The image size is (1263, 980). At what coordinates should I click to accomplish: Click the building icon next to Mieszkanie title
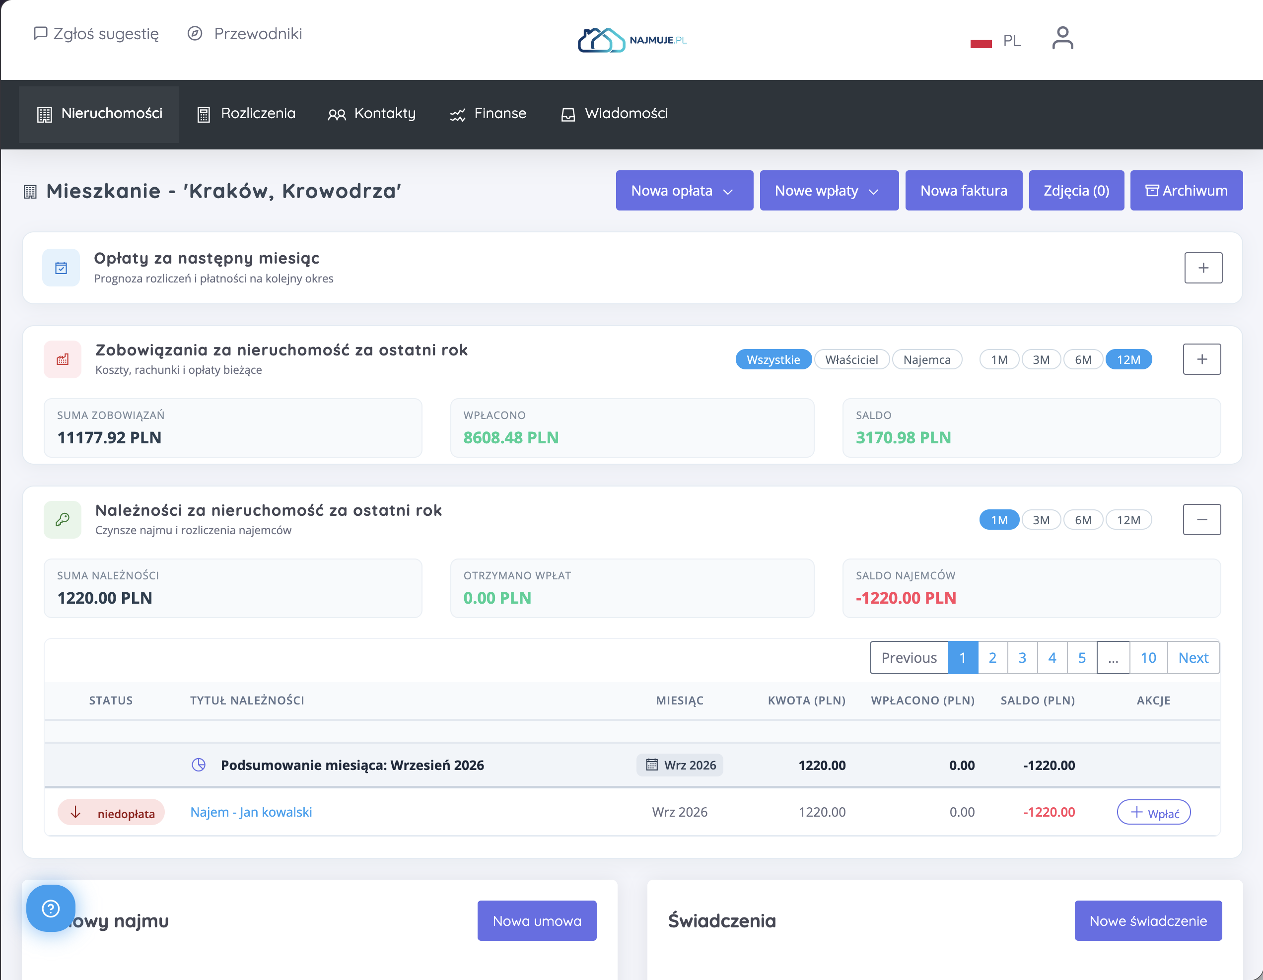pos(30,191)
